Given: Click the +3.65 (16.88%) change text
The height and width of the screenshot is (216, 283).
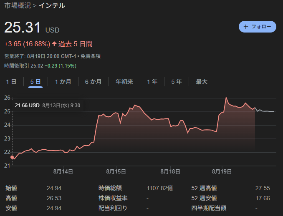Looking at the screenshot, I should point(27,44).
